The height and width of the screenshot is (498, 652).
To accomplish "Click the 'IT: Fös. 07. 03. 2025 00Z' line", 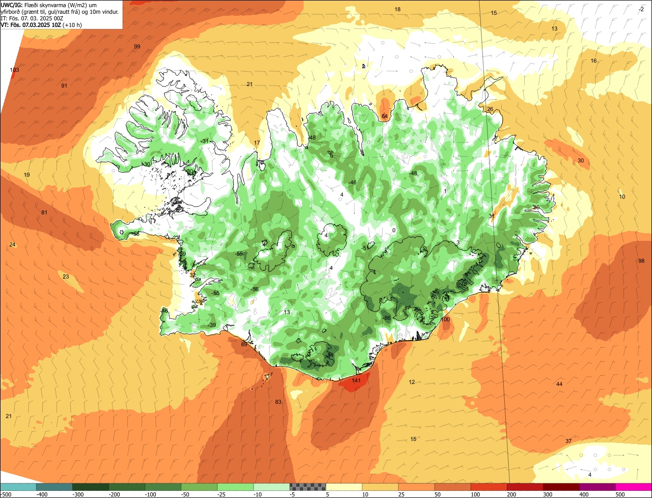I will [x=32, y=18].
